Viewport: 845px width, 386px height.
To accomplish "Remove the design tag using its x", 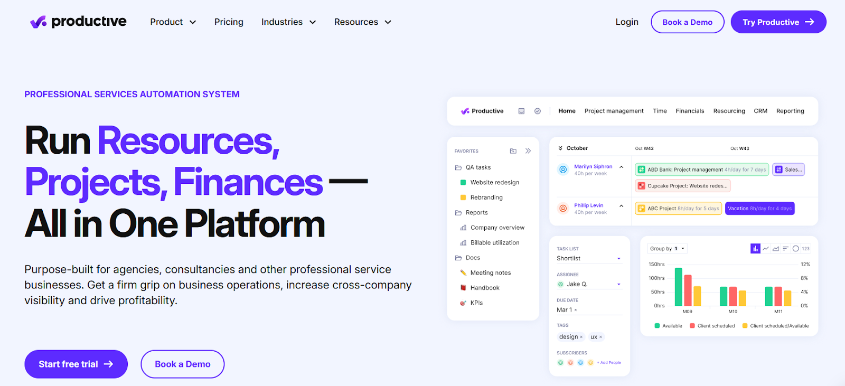I will [581, 337].
